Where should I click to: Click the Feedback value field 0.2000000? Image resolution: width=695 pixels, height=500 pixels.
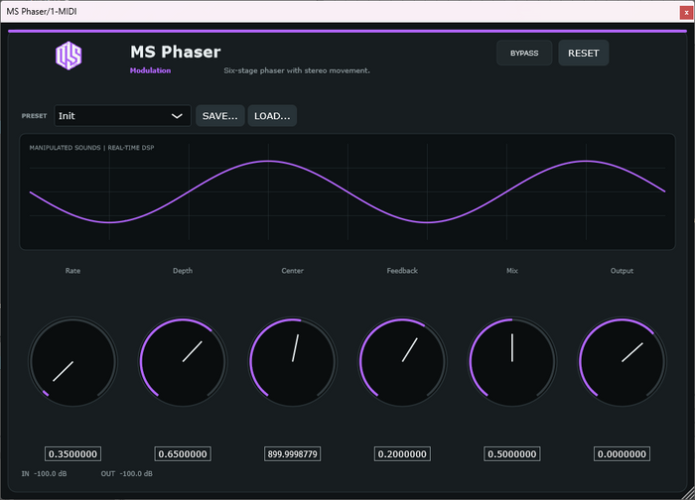(x=402, y=454)
